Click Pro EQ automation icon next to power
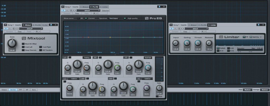Viewport: 270px width, 106px height. coord(67,11)
